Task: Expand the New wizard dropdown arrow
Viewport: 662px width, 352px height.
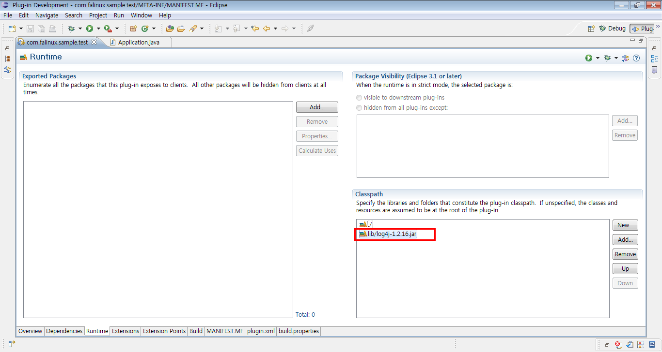Action: click(x=21, y=29)
